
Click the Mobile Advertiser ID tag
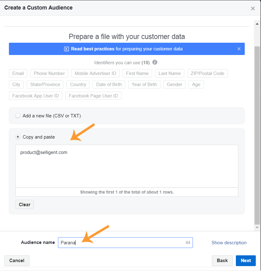[95, 73]
